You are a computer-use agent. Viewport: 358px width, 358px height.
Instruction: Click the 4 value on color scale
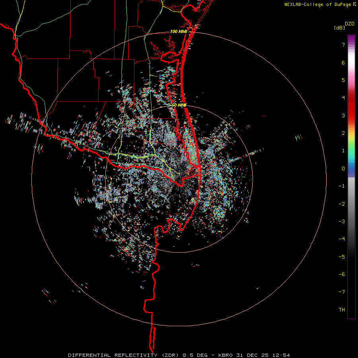point(343,98)
